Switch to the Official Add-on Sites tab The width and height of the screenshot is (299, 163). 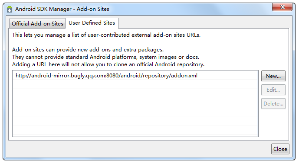(37, 24)
